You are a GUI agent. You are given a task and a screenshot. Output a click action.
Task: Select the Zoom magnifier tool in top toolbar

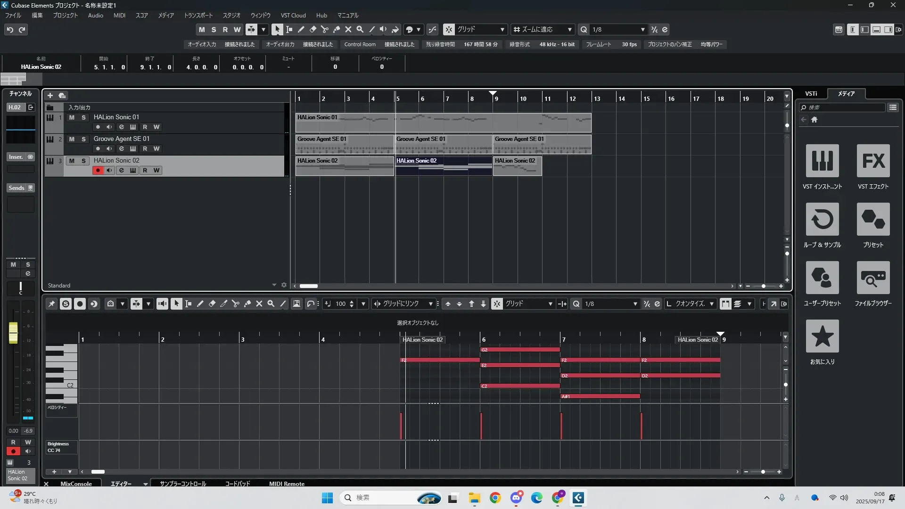tap(360, 29)
